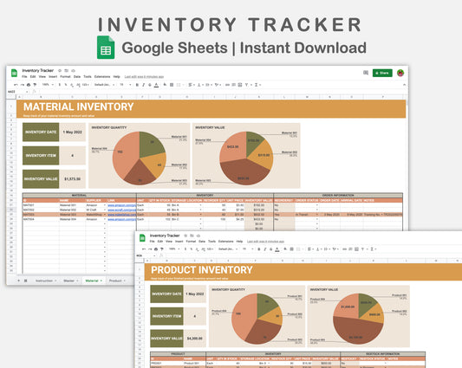Click the green Share button

[x=382, y=73]
